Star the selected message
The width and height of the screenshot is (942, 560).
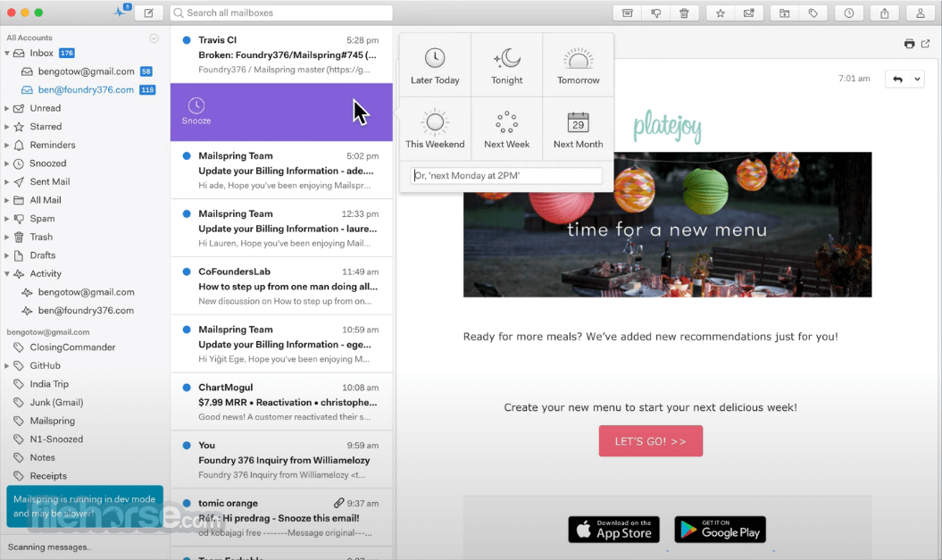(x=721, y=13)
